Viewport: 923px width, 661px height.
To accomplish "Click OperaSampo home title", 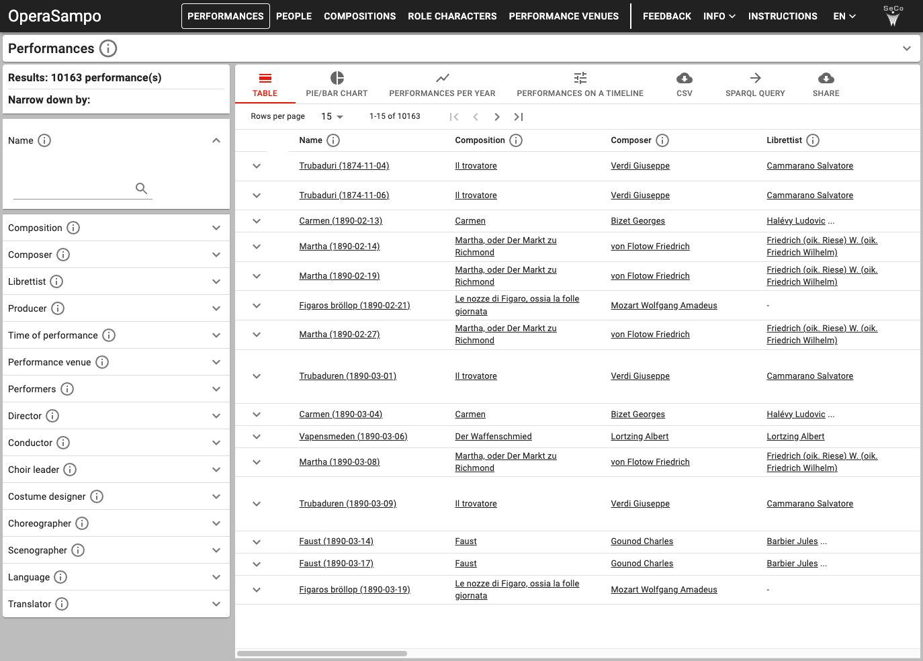I will (54, 16).
